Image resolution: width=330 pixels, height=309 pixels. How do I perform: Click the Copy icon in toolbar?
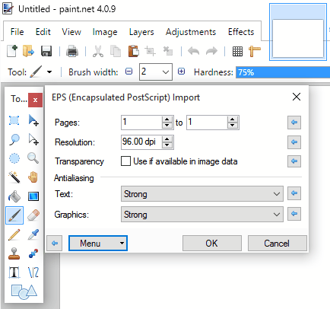click(116, 51)
